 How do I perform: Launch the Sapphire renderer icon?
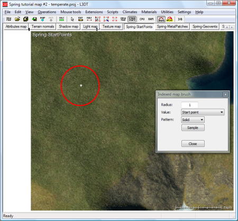[161, 19]
